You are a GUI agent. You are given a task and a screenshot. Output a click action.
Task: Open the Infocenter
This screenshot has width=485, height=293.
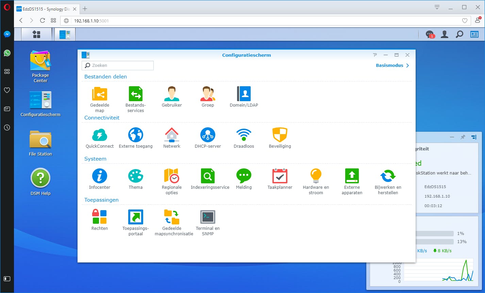(x=100, y=179)
